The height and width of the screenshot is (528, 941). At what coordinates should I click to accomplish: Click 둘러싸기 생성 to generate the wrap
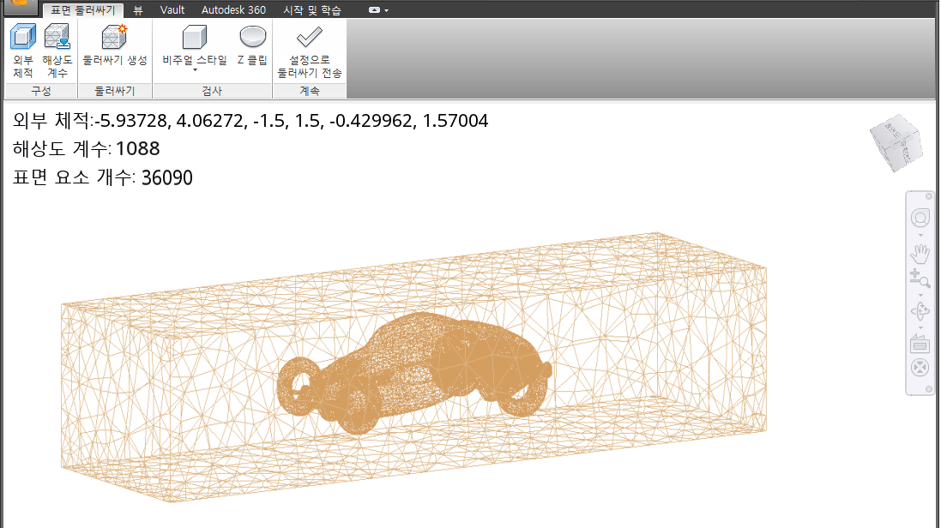click(115, 45)
